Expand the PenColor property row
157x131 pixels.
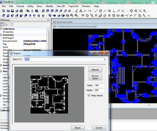pos(1,96)
